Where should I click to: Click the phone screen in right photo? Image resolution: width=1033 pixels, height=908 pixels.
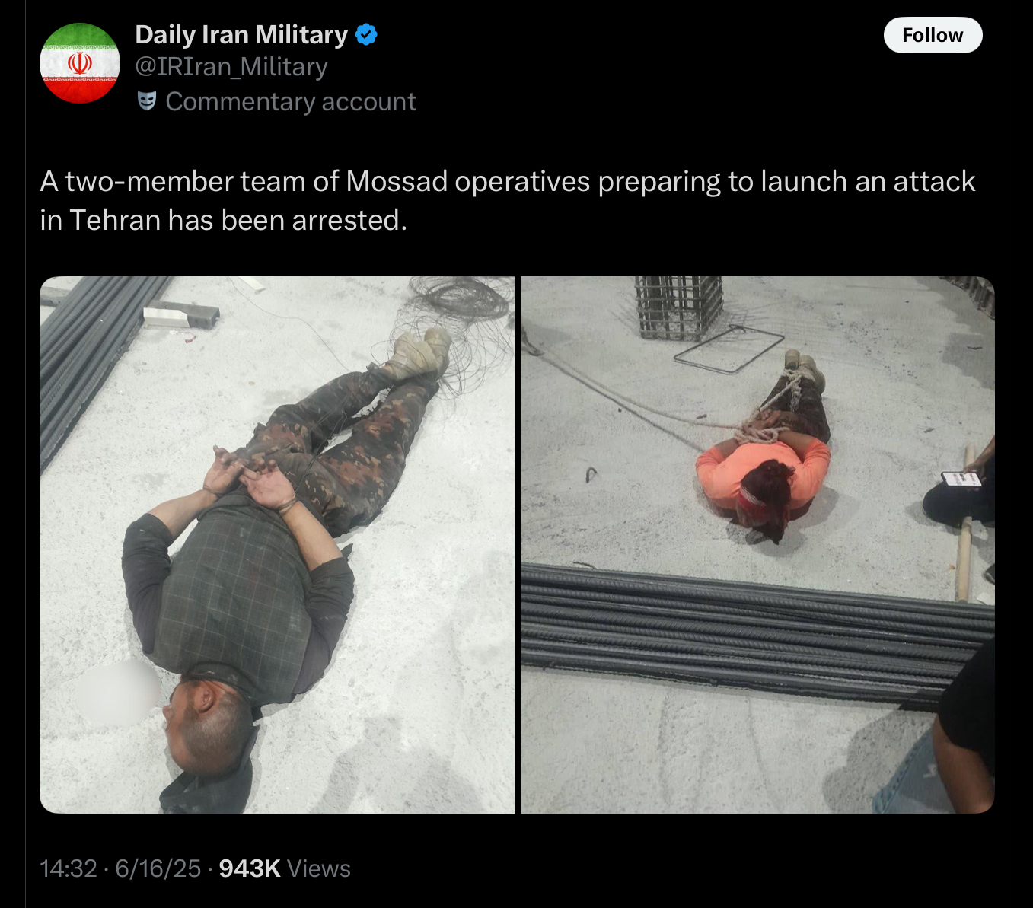(961, 479)
